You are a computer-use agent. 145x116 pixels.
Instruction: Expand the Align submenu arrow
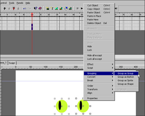click(x=113, y=93)
